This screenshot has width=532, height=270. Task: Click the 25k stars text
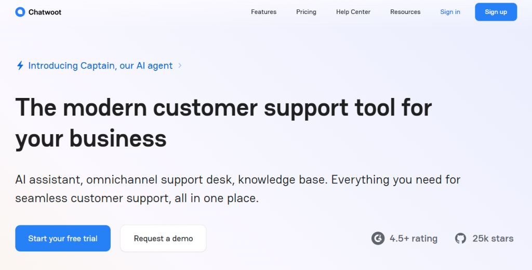[x=493, y=238]
